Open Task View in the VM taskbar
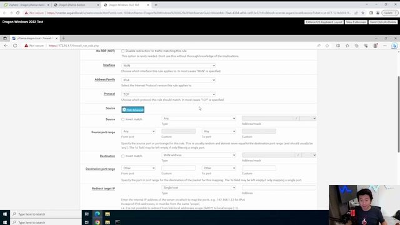This screenshot has height=225, width=400. coord(87,214)
